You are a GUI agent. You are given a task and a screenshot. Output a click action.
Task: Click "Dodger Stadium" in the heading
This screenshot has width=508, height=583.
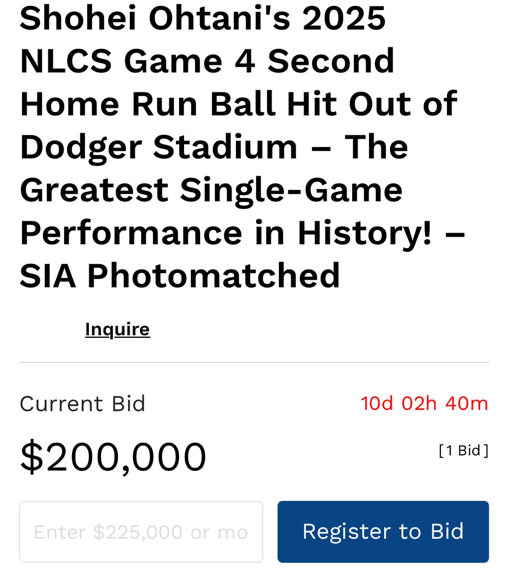[x=159, y=147]
